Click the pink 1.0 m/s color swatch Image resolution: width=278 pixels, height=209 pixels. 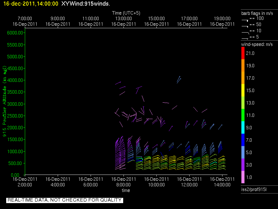point(243,177)
